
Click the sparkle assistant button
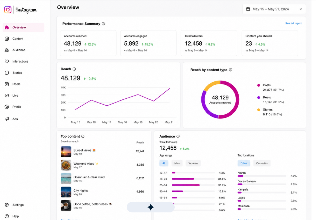coord(151,207)
